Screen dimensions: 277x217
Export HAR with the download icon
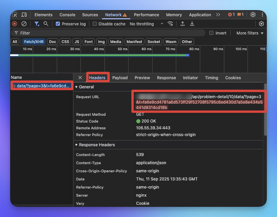point(192,24)
